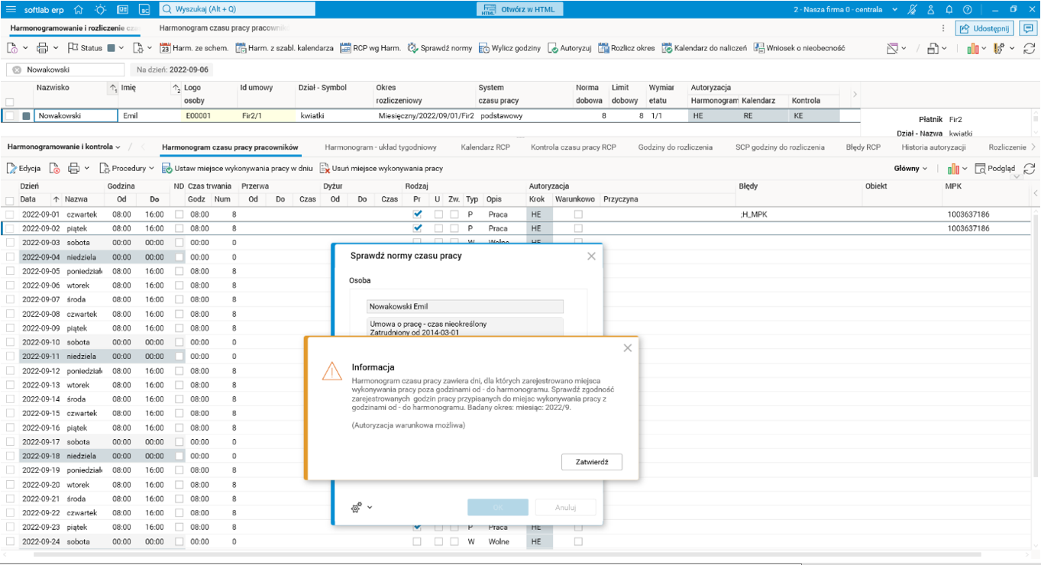
Task: Open the Główny view dropdown
Action: pos(911,169)
